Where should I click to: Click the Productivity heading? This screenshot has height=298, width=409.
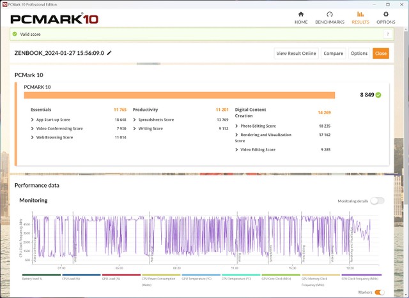pyautogui.click(x=145, y=110)
